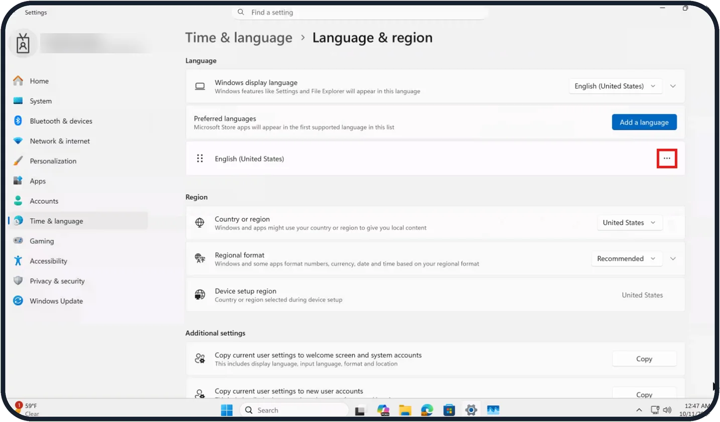Open weather widget showing 59°F
The height and width of the screenshot is (422, 720).
coord(28,409)
